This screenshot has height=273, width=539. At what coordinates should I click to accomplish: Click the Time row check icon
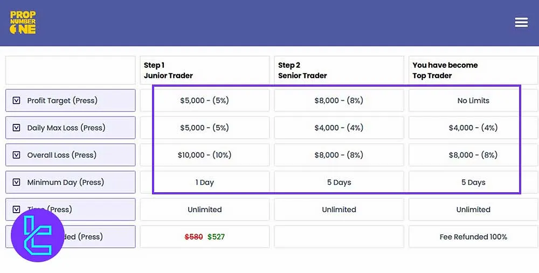tap(16, 209)
